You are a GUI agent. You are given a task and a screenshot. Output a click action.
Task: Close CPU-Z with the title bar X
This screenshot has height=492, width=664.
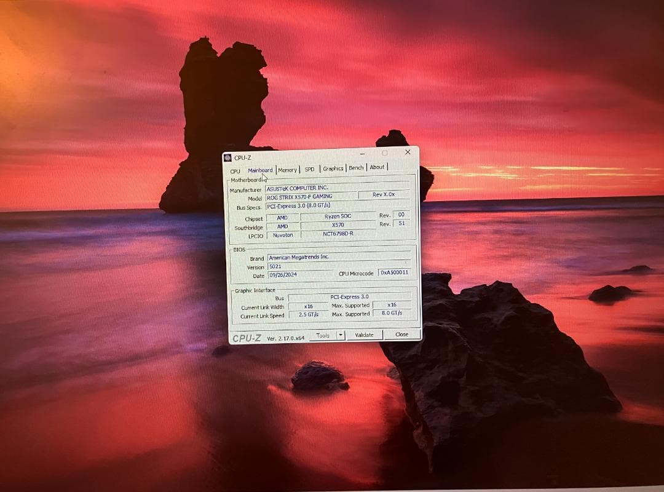click(x=407, y=152)
